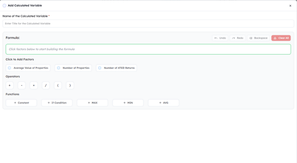The height and width of the screenshot is (163, 297).
Task: Add the MAX function
Action: coord(92,103)
